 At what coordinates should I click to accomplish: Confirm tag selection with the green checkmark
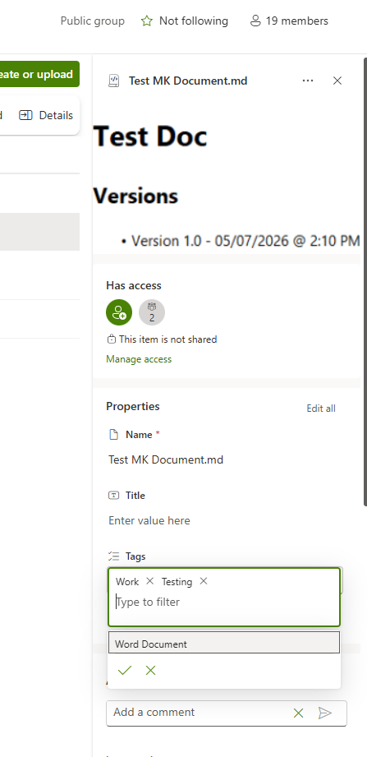(125, 670)
